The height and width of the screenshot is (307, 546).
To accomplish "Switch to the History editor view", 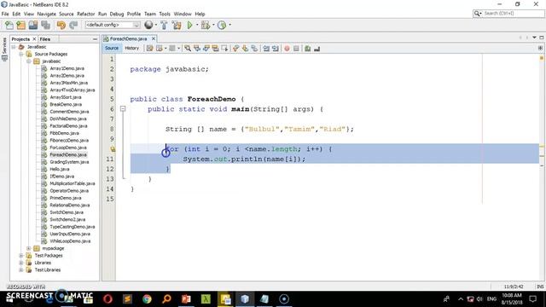I will click(x=131, y=49).
